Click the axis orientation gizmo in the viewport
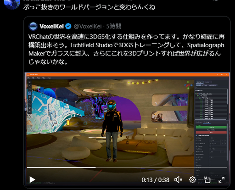 click(x=188, y=85)
